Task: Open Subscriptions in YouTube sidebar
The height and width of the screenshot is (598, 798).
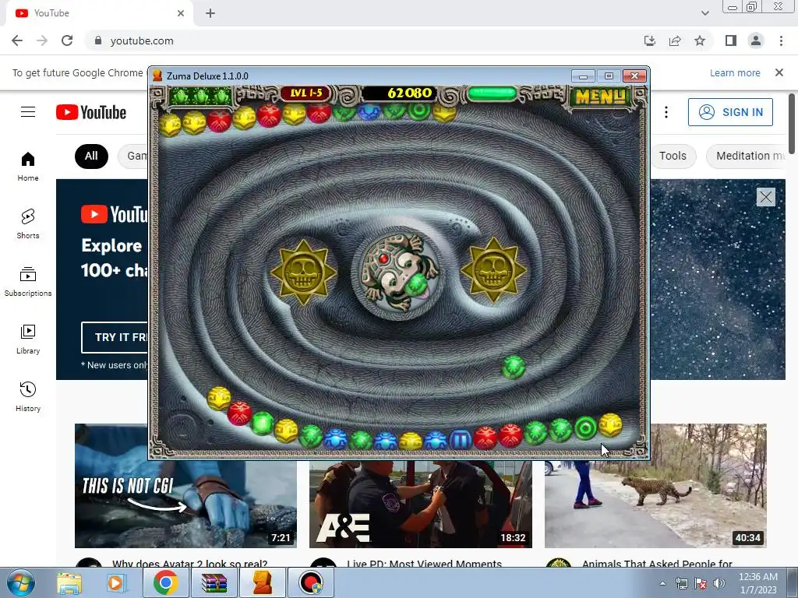Action: (x=28, y=281)
